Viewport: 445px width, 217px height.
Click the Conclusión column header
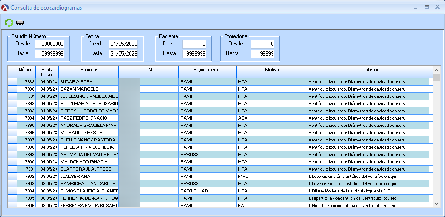coord(368,72)
